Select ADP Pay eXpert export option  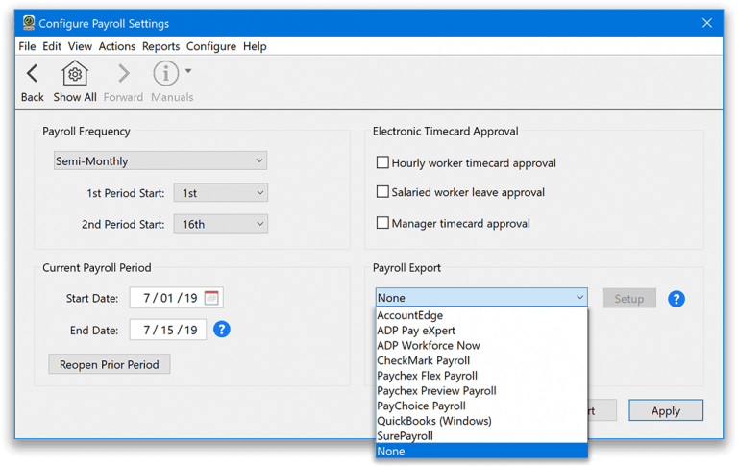click(481, 331)
